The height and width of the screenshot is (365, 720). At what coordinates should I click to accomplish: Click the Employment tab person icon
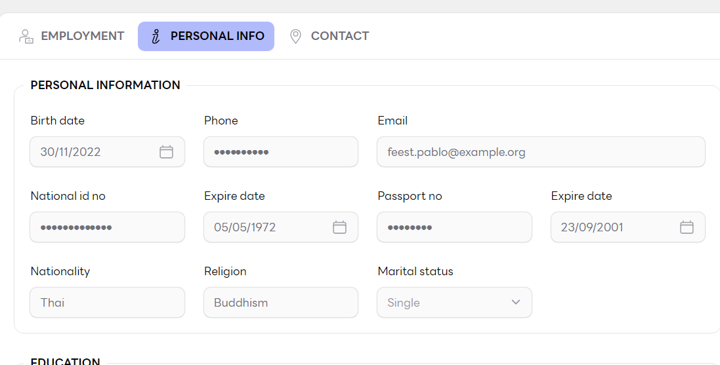(x=26, y=36)
